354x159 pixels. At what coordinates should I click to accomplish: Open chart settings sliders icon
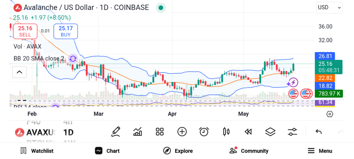tap(292, 131)
